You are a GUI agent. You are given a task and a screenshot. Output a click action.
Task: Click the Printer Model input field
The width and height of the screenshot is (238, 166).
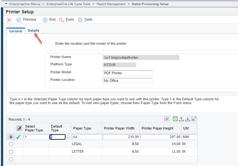128,73
